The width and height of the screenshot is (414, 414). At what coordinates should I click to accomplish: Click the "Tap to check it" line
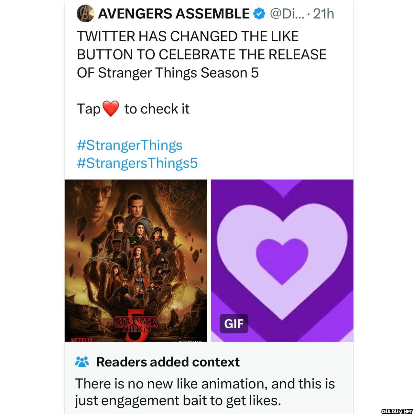tap(133, 109)
